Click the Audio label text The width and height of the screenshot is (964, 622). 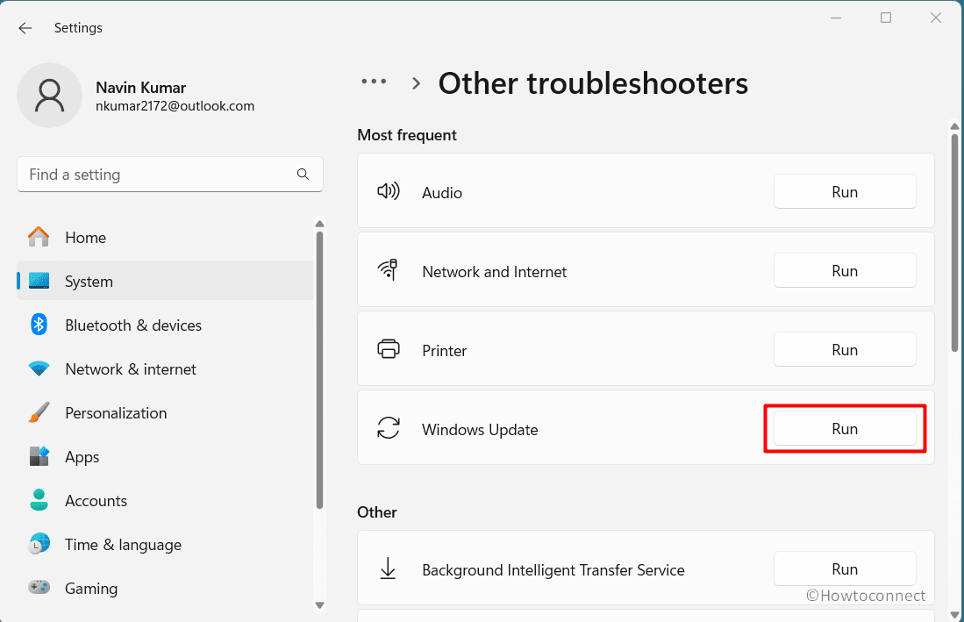(441, 192)
